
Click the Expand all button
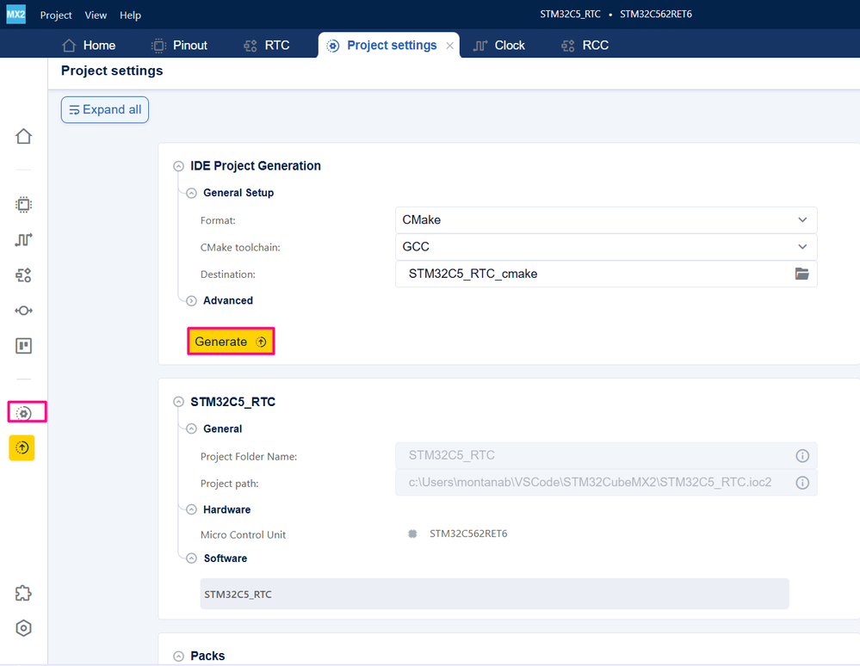pyautogui.click(x=105, y=109)
